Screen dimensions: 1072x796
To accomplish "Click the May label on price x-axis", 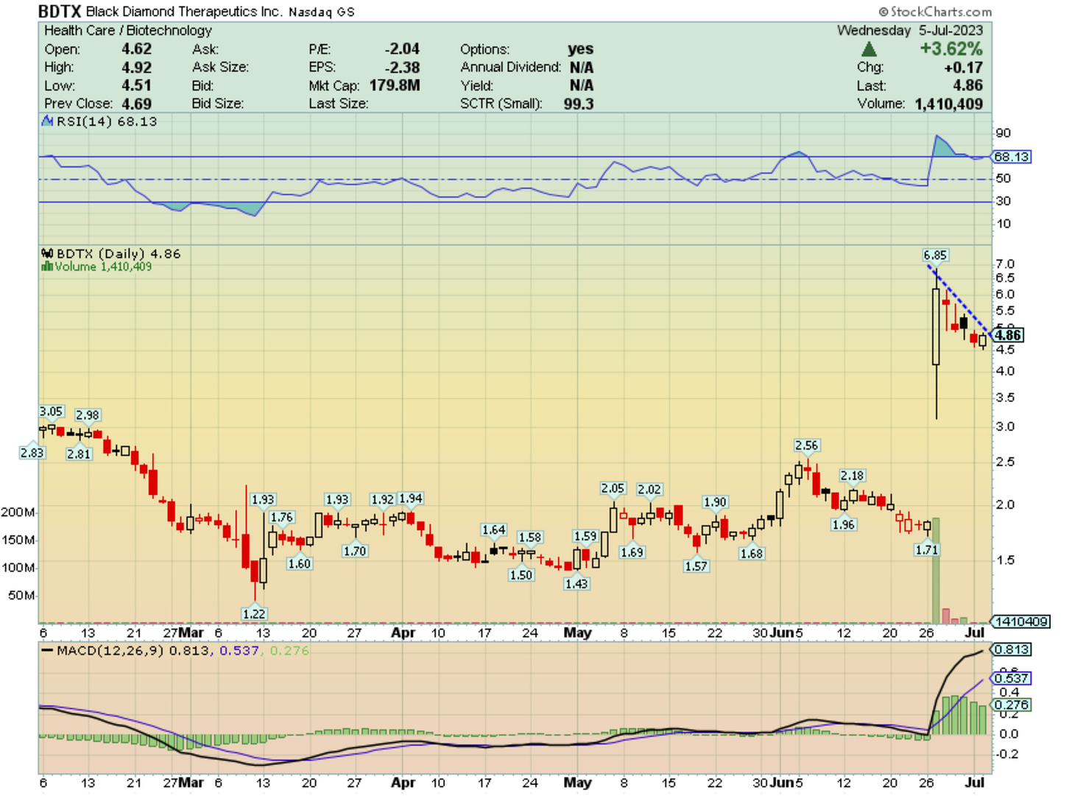I will [577, 633].
